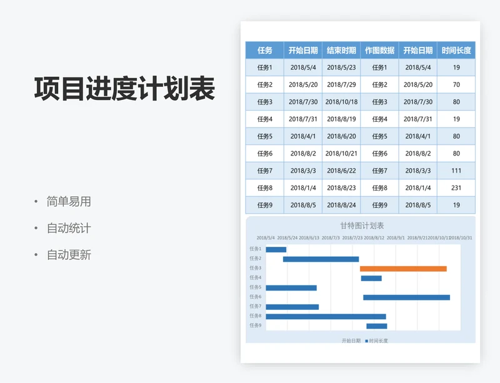Select 任务2 cell in the 任务 column
Viewport: 500px width, 383px height.
(264, 85)
